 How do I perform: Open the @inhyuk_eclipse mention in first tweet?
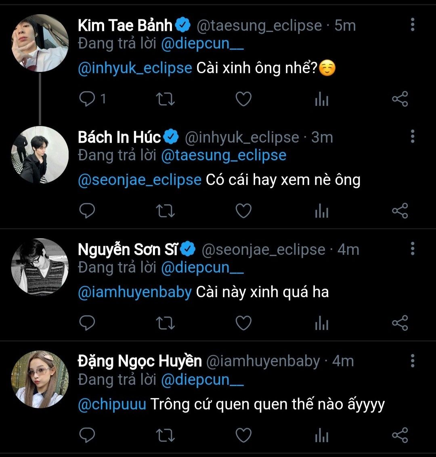pos(135,68)
